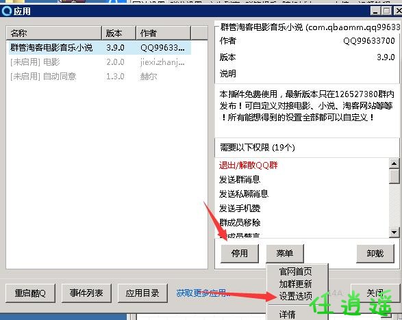Screen dimensions: 402x320
Task: Sort list by 版本 column header
Action: (118, 33)
